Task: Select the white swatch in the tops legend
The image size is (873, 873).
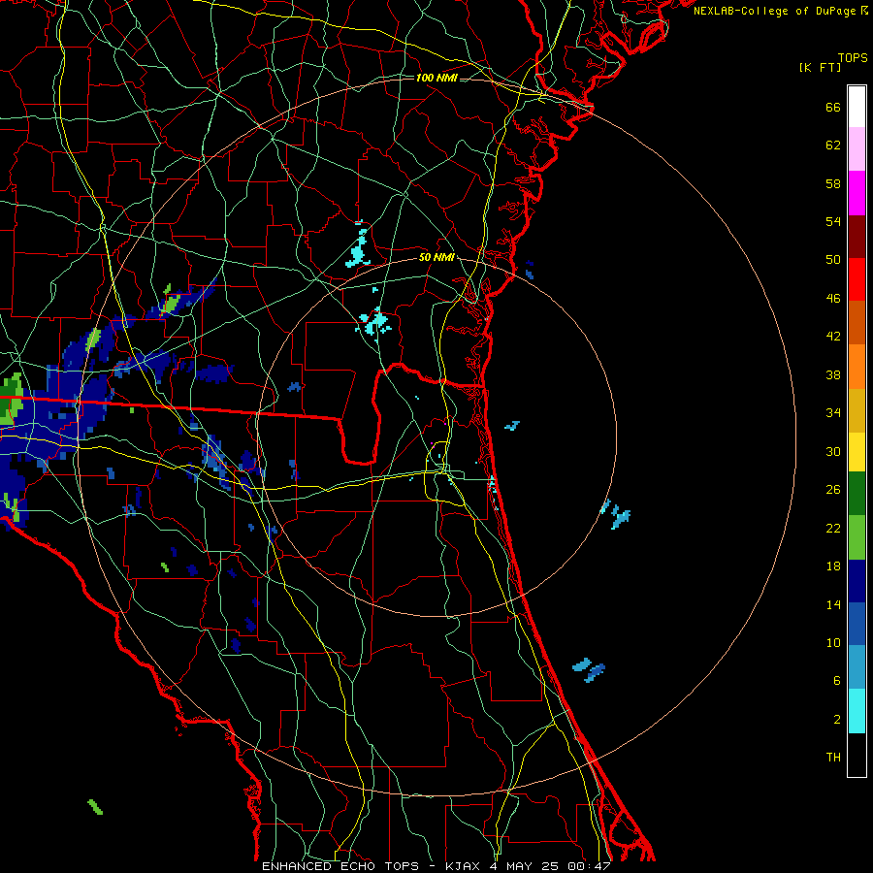Action: [x=857, y=107]
